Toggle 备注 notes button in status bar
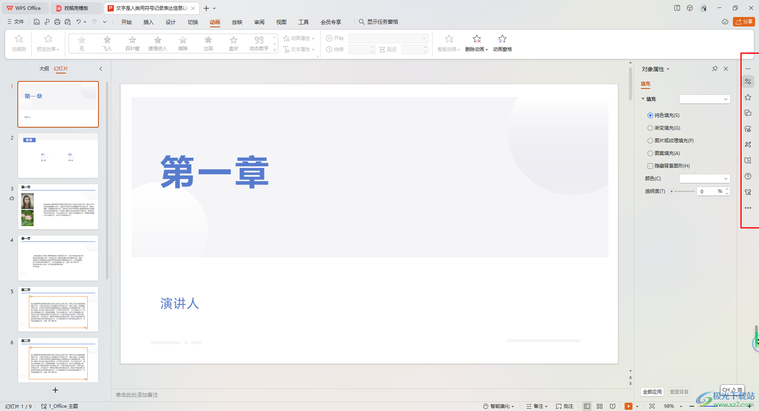Screen dimensions: 759x411 537,406
